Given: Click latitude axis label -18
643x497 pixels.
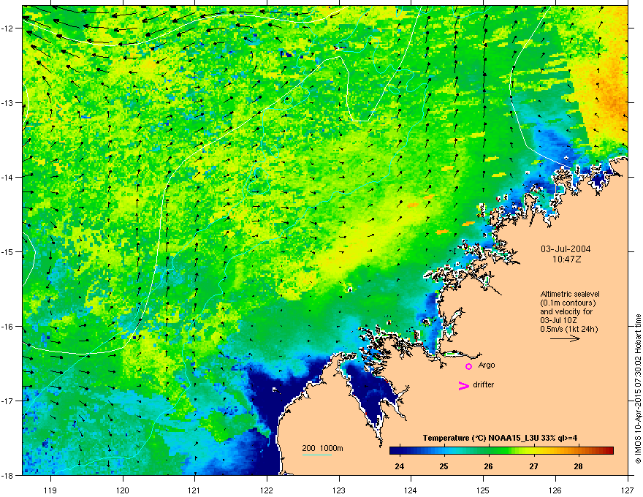Looking at the screenshot, I should [8, 475].
